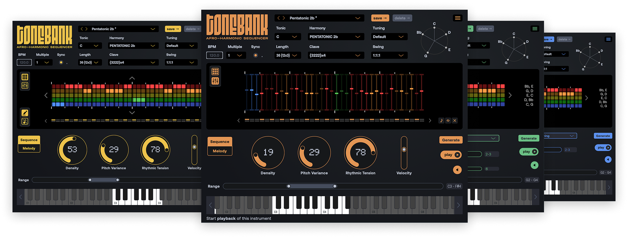Click the orange save button
This screenshot has height=238, width=628.
coord(380,18)
